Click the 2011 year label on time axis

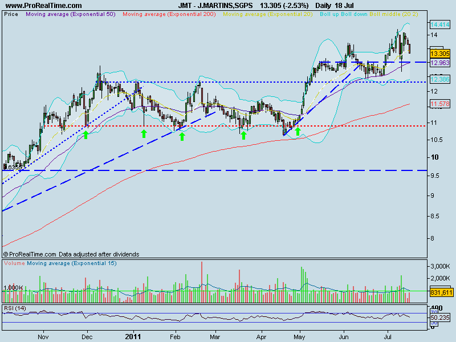[x=133, y=337]
